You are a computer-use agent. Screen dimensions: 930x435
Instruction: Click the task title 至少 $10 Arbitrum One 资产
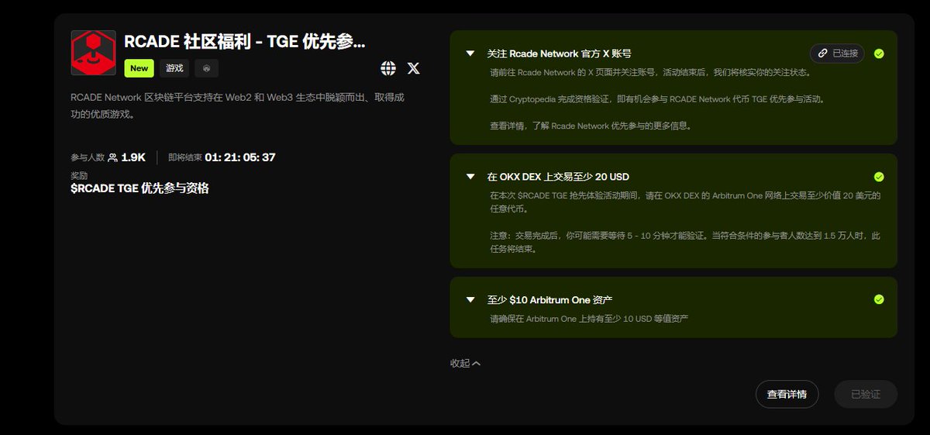[x=550, y=299]
